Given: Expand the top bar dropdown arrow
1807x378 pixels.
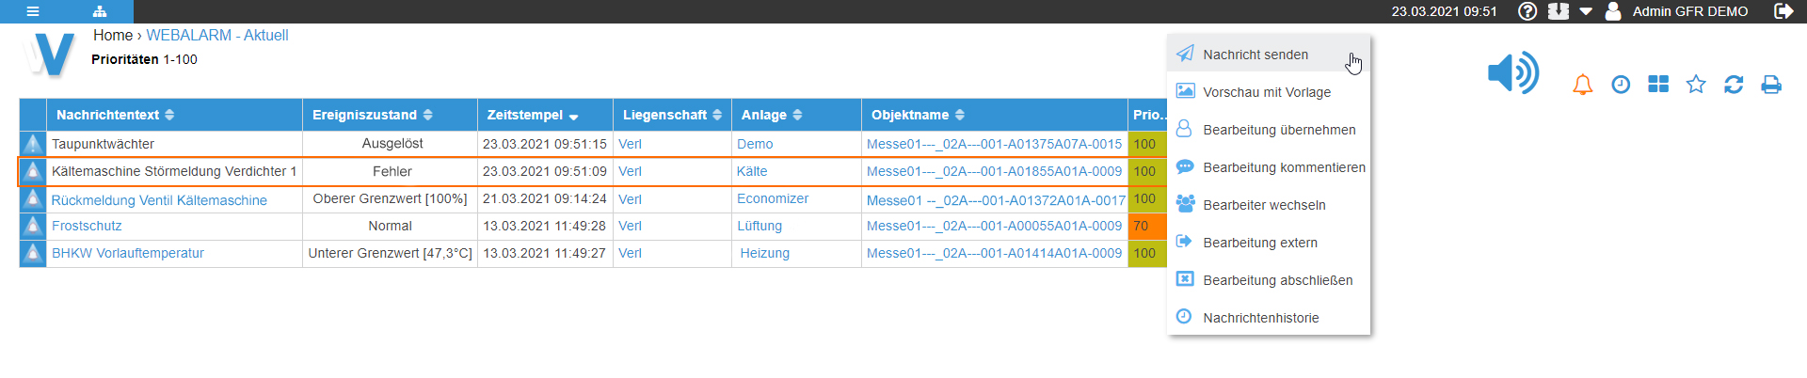Looking at the screenshot, I should click(x=1586, y=11).
